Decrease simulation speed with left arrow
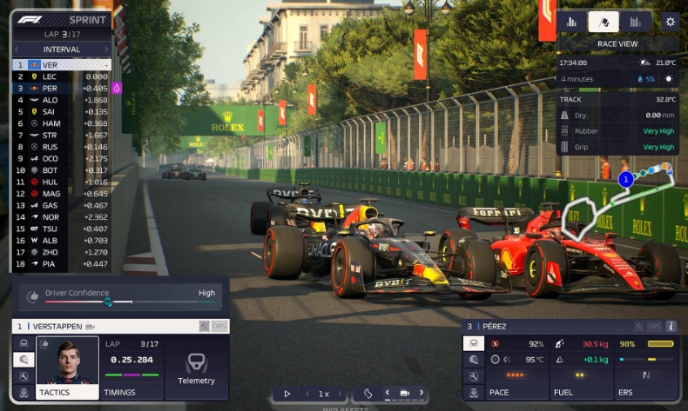Viewport: 688px width, 411px height. 308,394
